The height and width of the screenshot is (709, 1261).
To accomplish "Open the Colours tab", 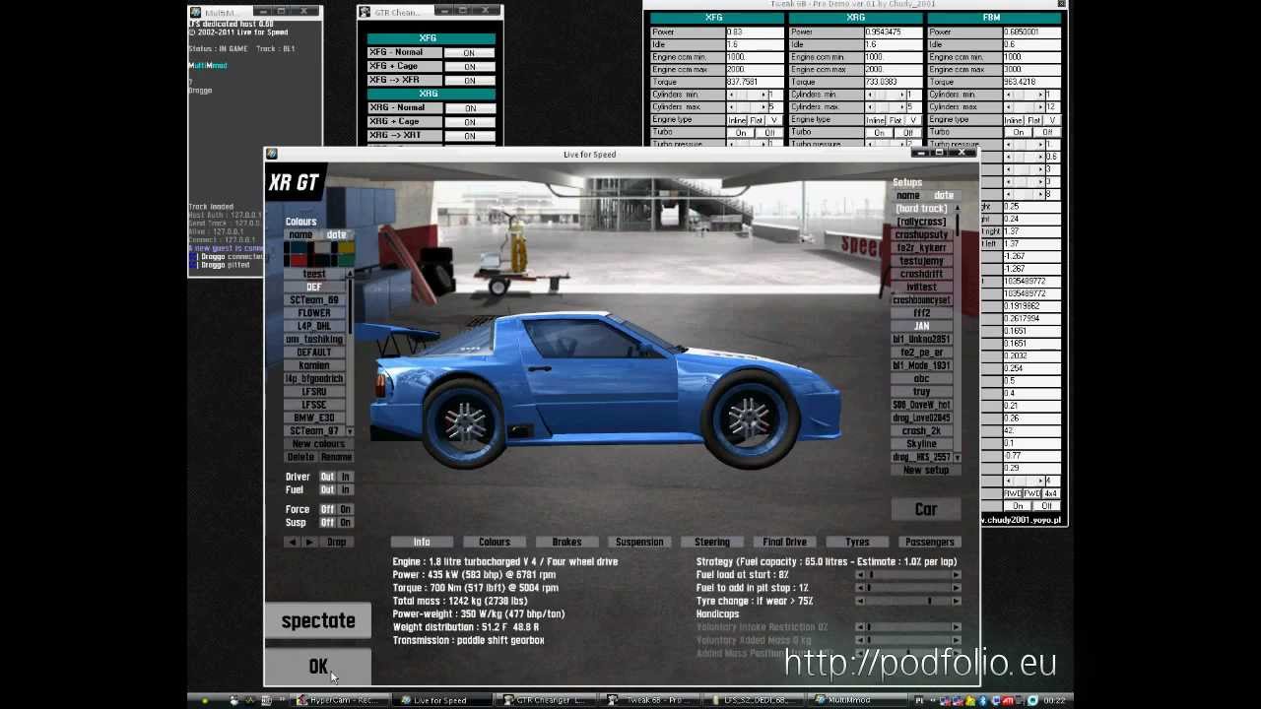I will [495, 542].
